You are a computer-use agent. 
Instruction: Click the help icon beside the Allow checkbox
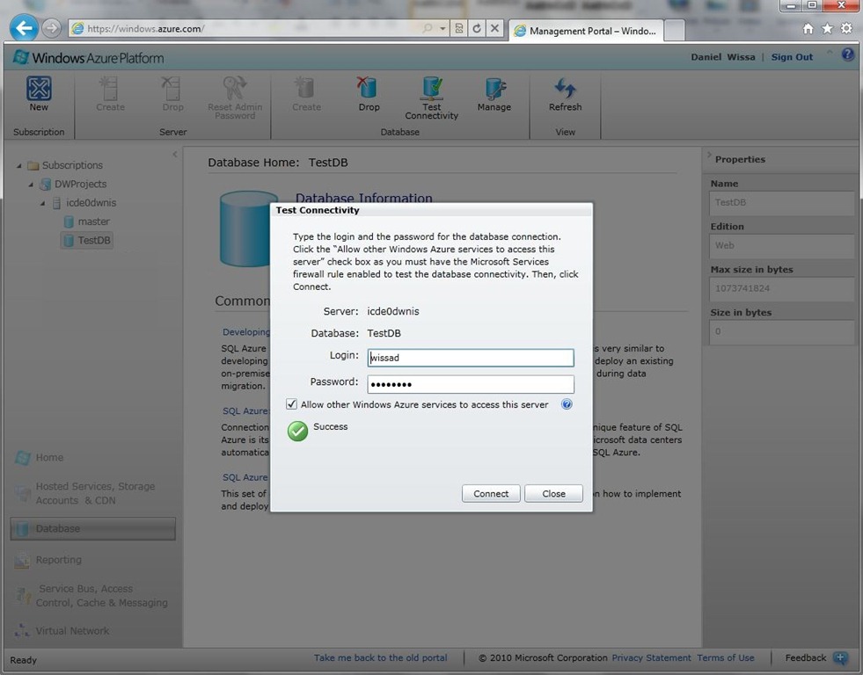(567, 404)
